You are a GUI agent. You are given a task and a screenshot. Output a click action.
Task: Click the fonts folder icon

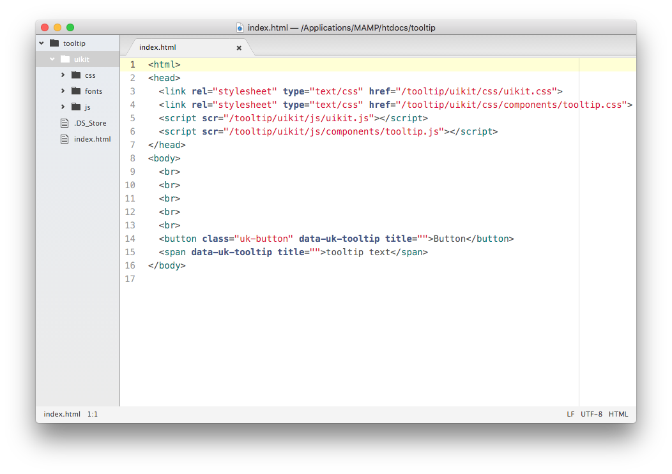76,91
